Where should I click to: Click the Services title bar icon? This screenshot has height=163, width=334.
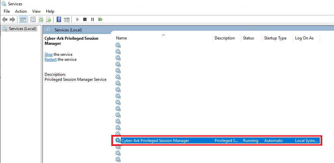tap(4, 4)
